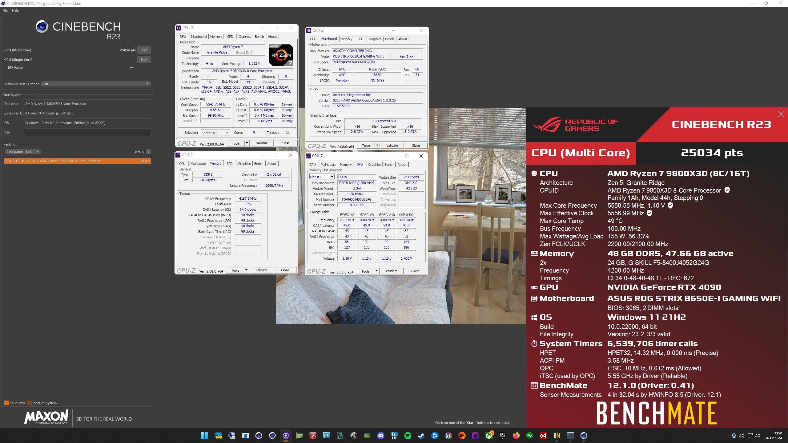
Task: Open the HWiNFO64 red 64 taskbar icon
Action: (x=543, y=436)
